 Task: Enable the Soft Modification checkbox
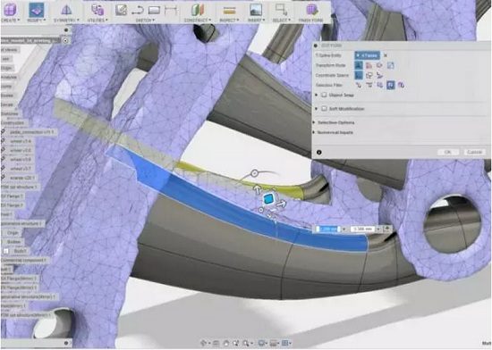pos(324,109)
